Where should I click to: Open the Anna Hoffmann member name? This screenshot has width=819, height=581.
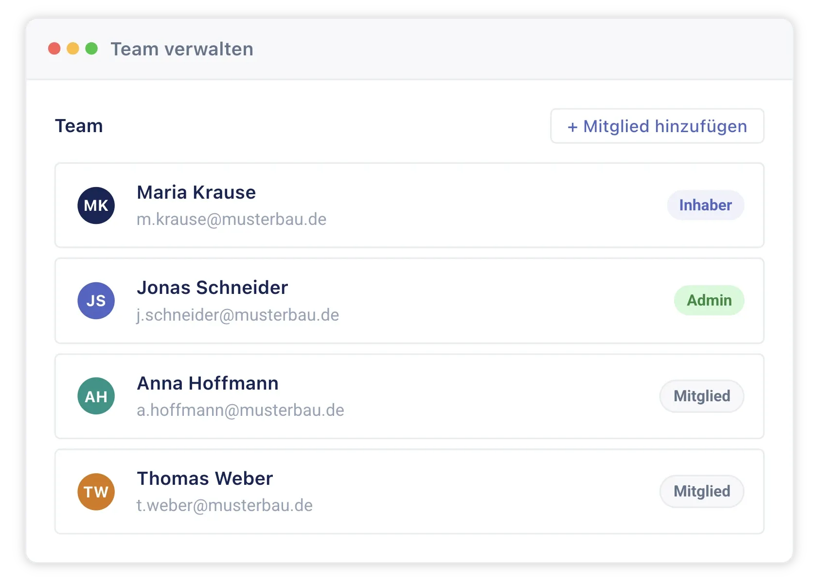pyautogui.click(x=208, y=383)
